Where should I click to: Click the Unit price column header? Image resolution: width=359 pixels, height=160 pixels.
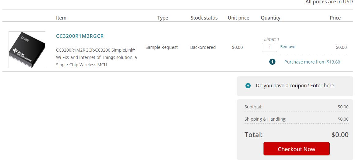click(x=238, y=18)
